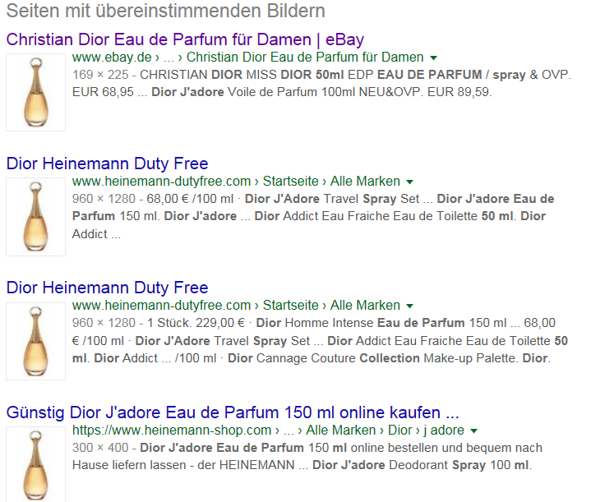This screenshot has height=502, width=591.
Task: Open the thumbnail beside the 1 Stück. 229,00 € snippet
Action: click(36, 341)
